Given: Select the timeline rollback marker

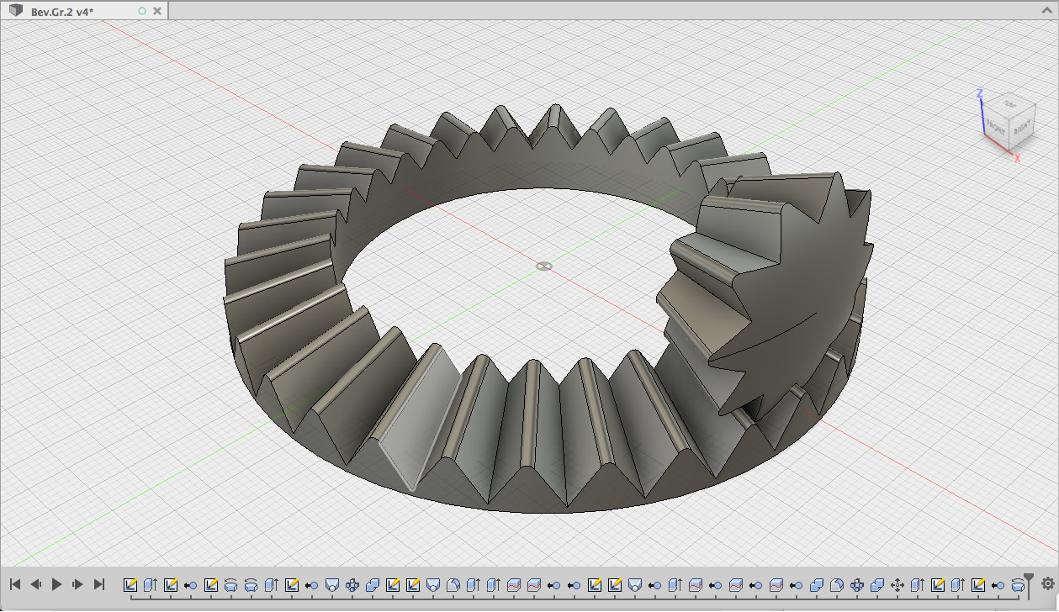Looking at the screenshot, I should 1029,585.
